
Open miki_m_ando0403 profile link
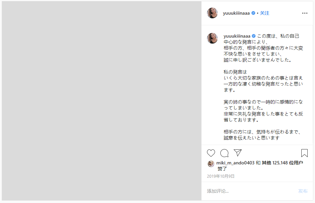(235, 163)
